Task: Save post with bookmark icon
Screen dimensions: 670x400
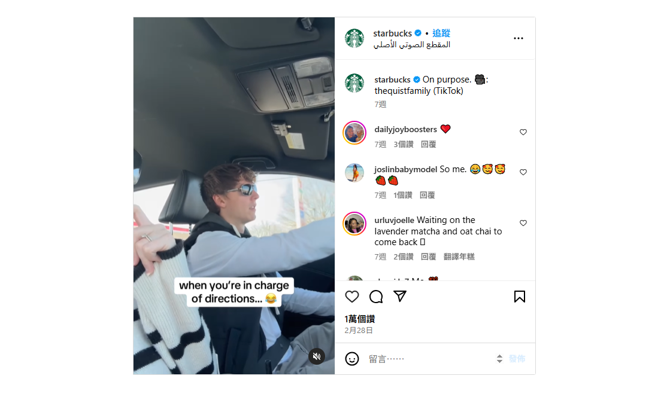Action: 520,297
